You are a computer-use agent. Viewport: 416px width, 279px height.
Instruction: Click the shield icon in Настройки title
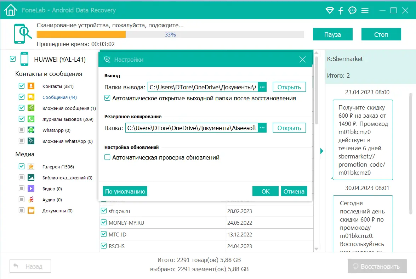[x=107, y=60]
